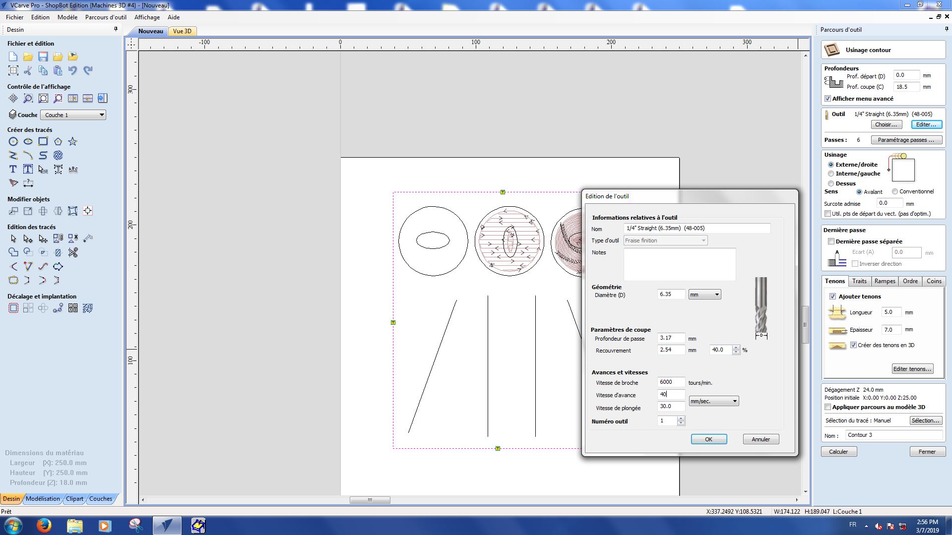
Task: Click the Usinage contour profile icon
Action: (832, 50)
